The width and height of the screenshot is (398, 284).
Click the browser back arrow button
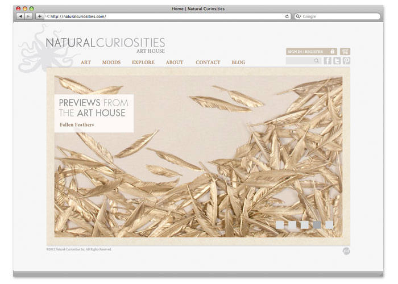pos(20,16)
